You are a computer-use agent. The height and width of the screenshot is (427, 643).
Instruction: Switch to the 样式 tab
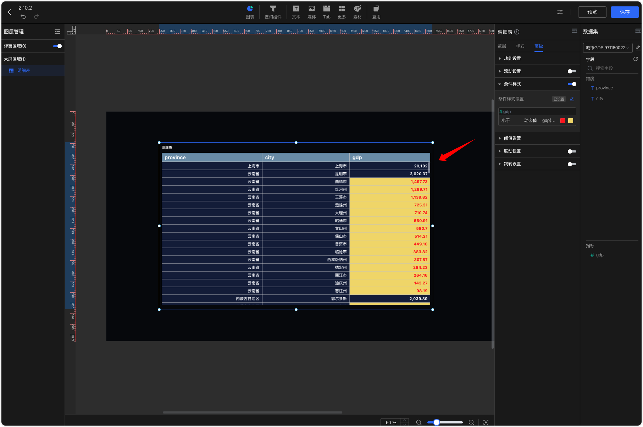click(x=520, y=46)
